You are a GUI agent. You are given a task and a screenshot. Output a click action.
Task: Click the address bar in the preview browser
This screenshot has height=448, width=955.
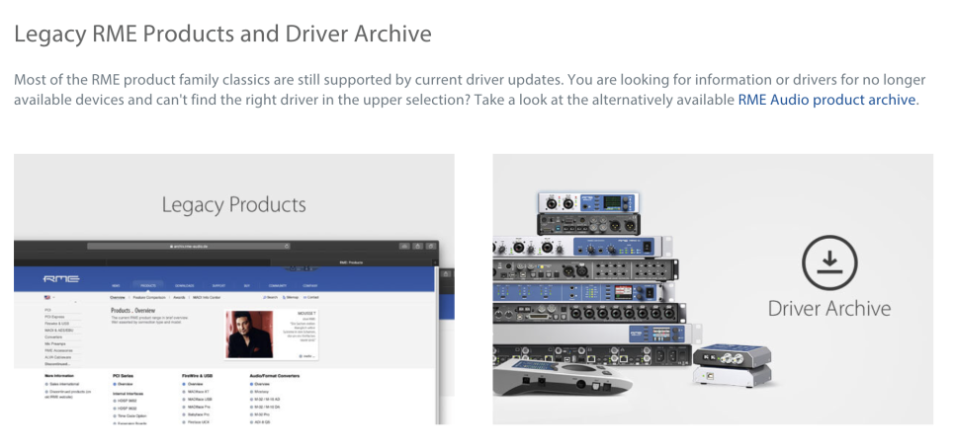(x=188, y=246)
